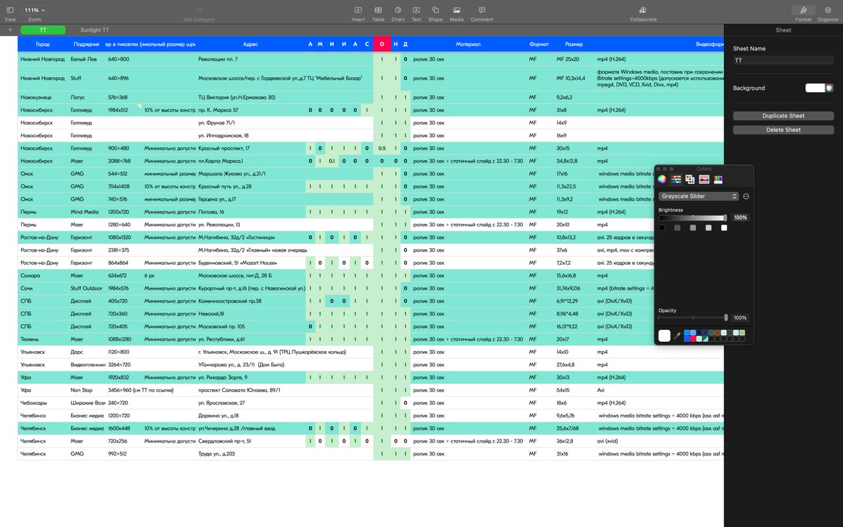This screenshot has height=527, width=843.
Task: Expand the Grayscale Slider dropdown
Action: [x=698, y=196]
